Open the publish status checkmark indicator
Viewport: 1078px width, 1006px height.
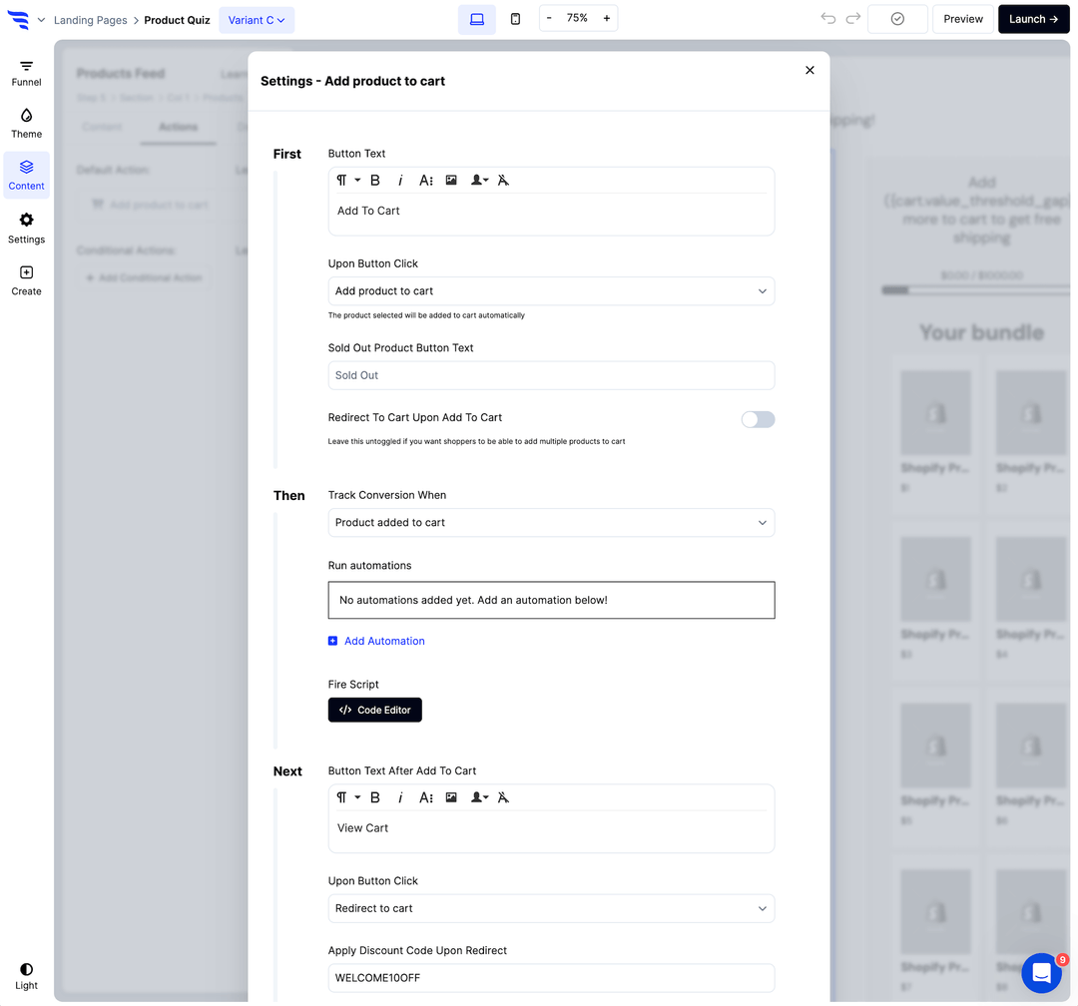click(x=897, y=18)
